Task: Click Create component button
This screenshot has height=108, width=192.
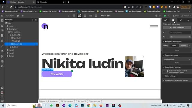Action: (x=177, y=27)
